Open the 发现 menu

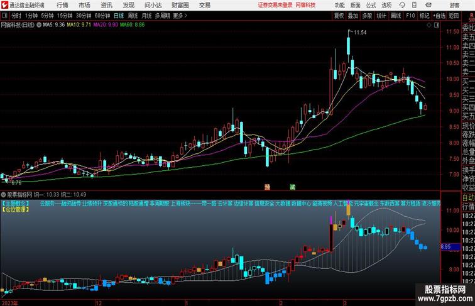128,5
